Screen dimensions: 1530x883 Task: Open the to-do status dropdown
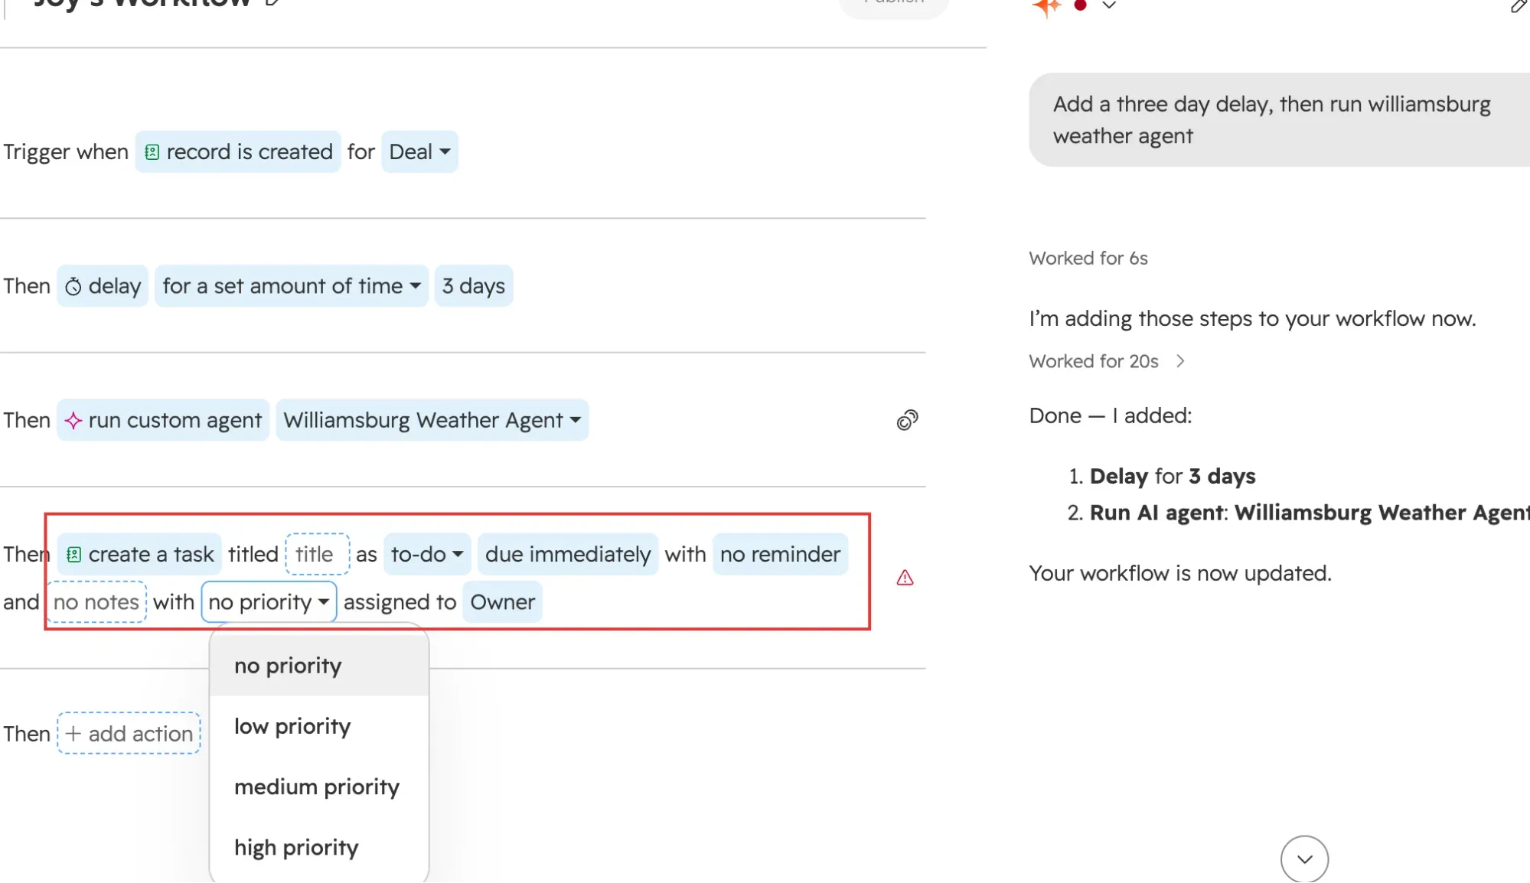(x=427, y=554)
